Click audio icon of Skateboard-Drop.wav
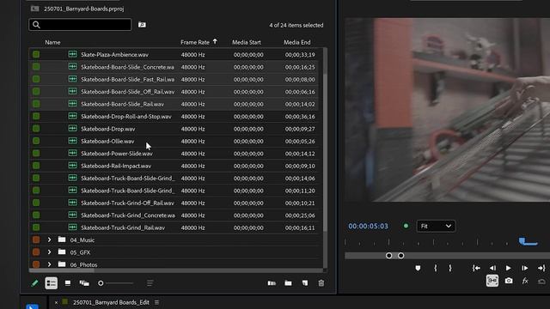 pyautogui.click(x=72, y=129)
